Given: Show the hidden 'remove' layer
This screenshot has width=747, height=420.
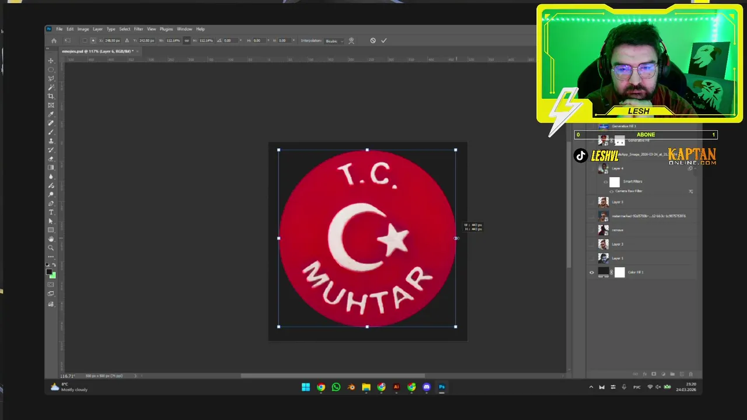Looking at the screenshot, I should pos(592,230).
